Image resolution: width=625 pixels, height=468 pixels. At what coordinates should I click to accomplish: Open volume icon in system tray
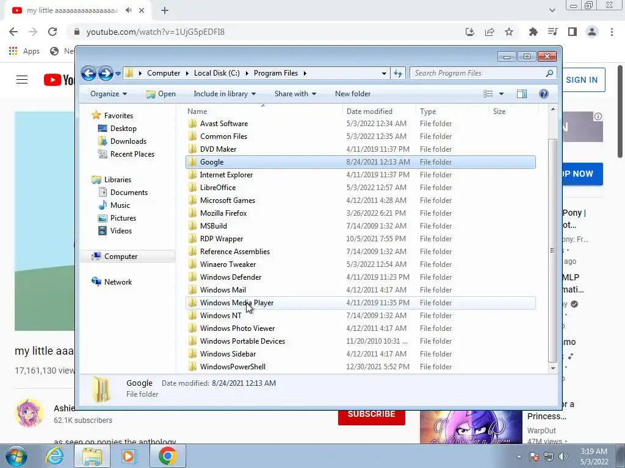[x=563, y=456]
